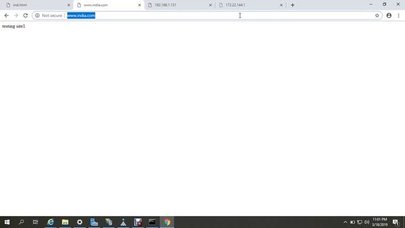Switch to the 172.22.144.1 tab
Viewport: 405px width, 228px height.
click(x=251, y=5)
